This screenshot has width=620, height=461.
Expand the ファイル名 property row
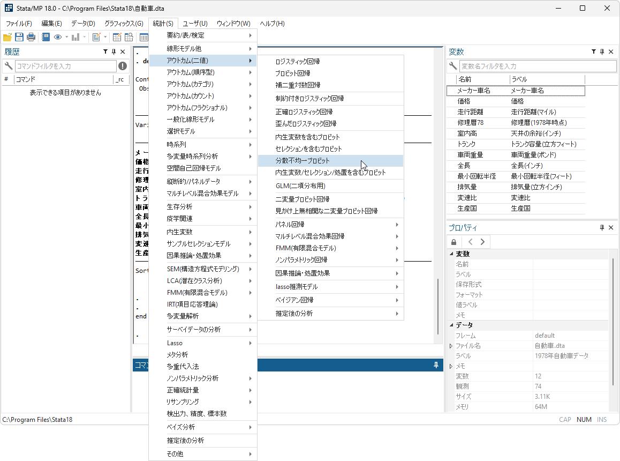tap(451, 346)
